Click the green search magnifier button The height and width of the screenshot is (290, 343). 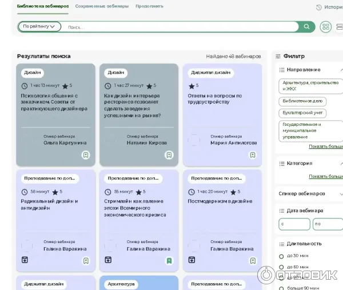tap(306, 27)
